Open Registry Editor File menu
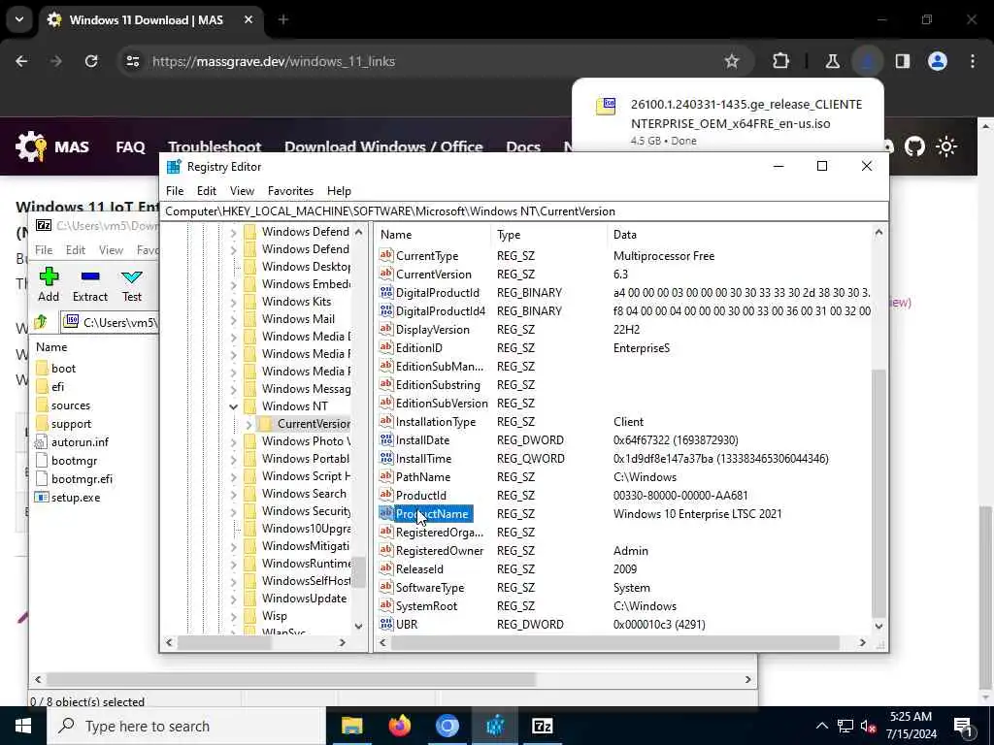Screen dimensions: 994x745 [x=175, y=191]
